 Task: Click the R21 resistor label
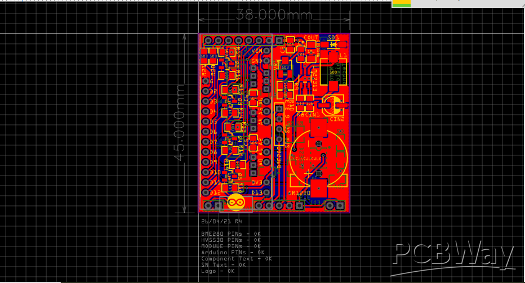click(x=204, y=70)
